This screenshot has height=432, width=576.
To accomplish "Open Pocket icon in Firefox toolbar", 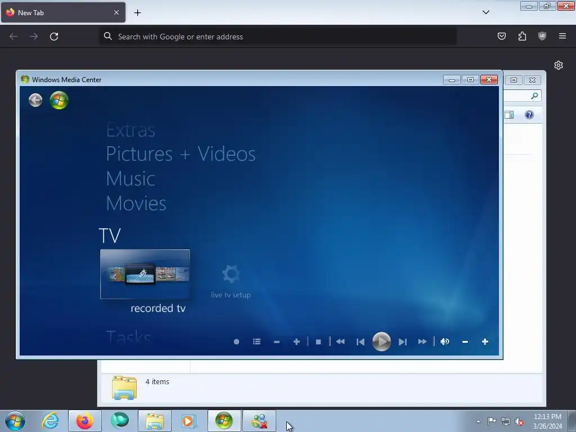I will (x=502, y=36).
